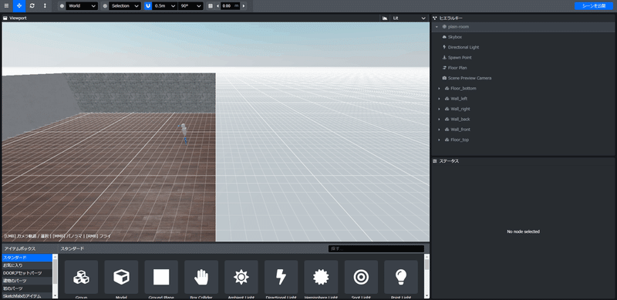
Task: Expand the Floor_bottom tree node
Action: (439, 88)
